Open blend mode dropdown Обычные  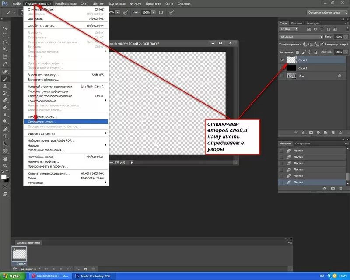click(301, 37)
